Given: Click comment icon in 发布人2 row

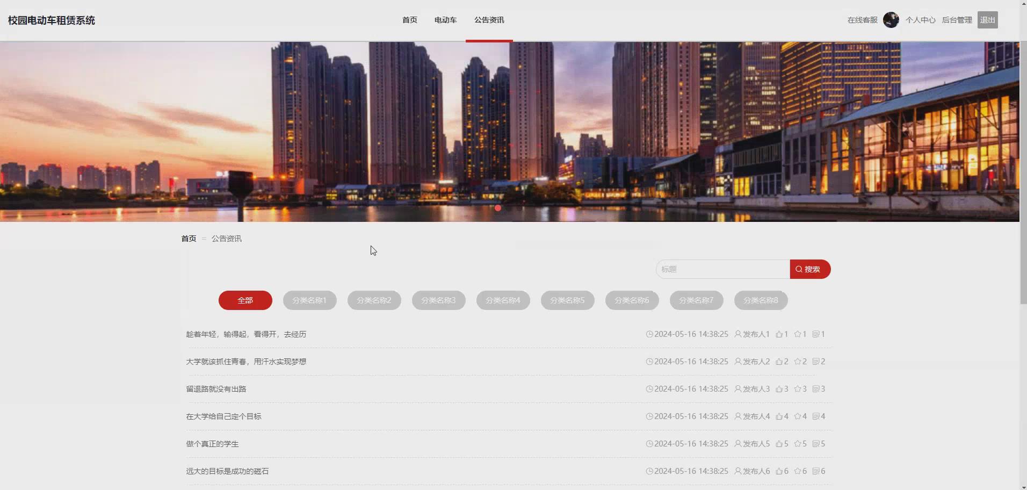Looking at the screenshot, I should point(816,362).
